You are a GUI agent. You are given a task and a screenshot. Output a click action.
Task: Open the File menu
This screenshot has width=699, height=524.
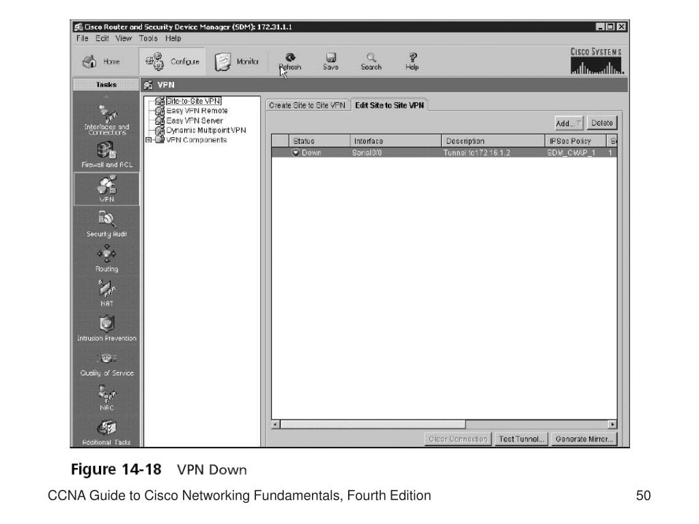pyautogui.click(x=83, y=38)
